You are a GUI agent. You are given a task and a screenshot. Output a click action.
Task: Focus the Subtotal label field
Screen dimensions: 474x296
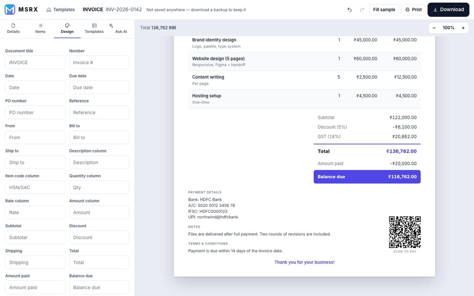(x=35, y=237)
